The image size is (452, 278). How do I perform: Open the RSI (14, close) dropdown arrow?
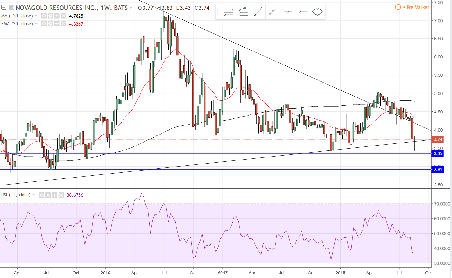point(34,195)
